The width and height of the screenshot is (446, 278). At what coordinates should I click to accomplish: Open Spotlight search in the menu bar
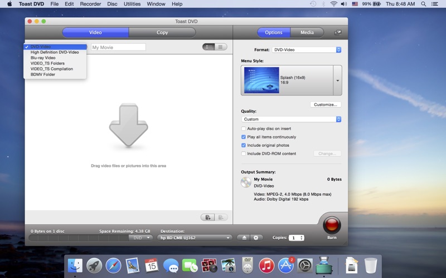coord(423,4)
